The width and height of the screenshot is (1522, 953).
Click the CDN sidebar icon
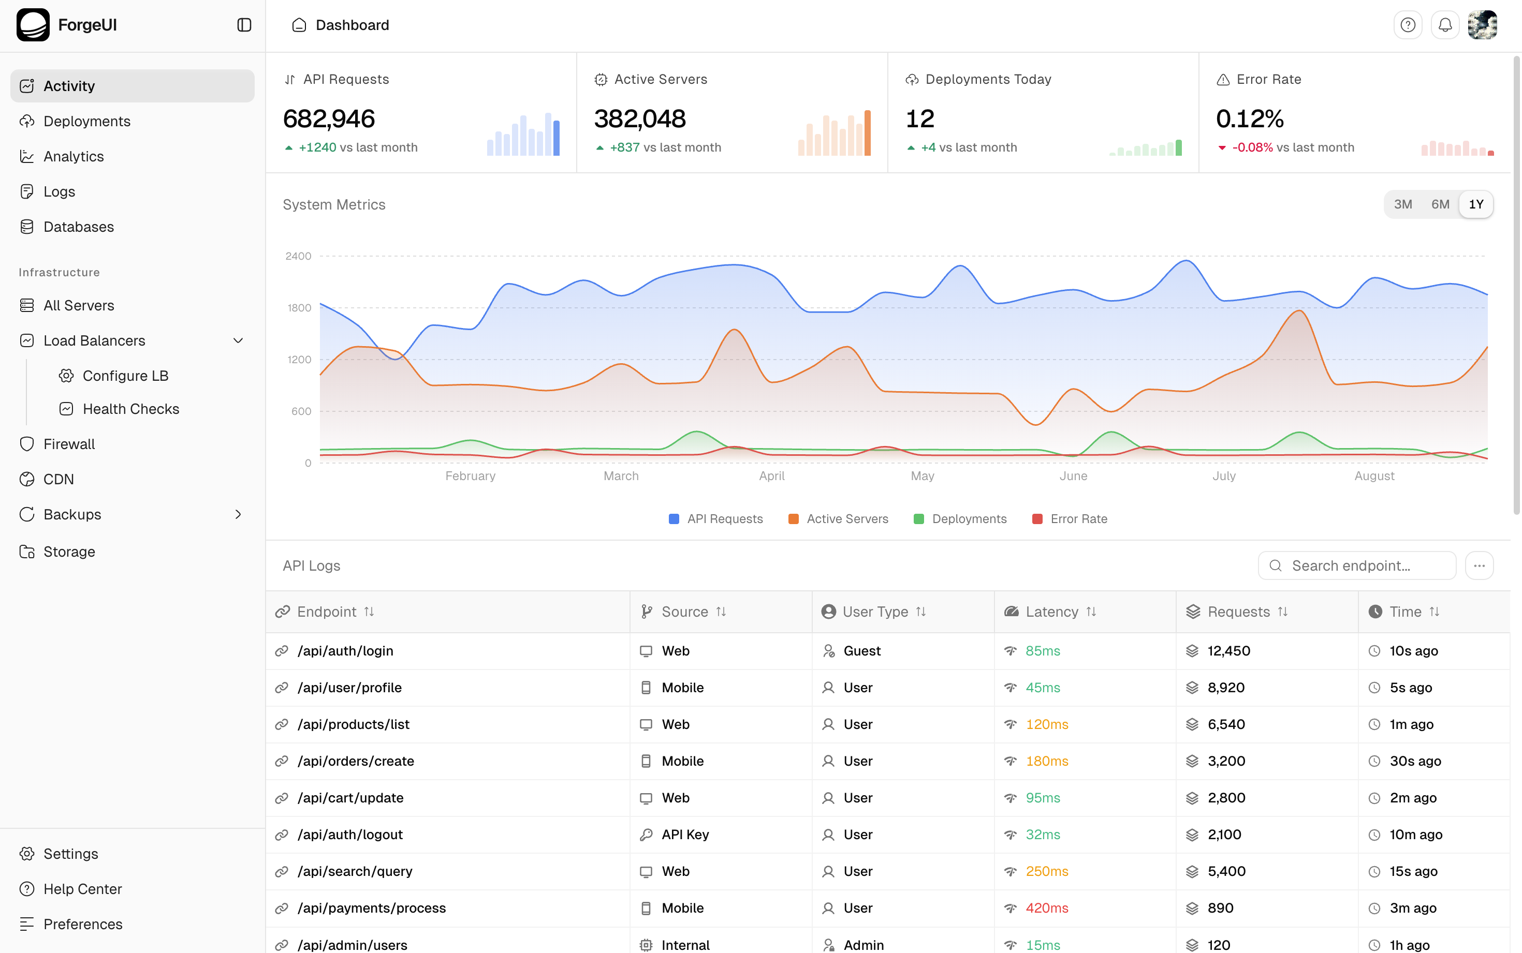point(27,479)
